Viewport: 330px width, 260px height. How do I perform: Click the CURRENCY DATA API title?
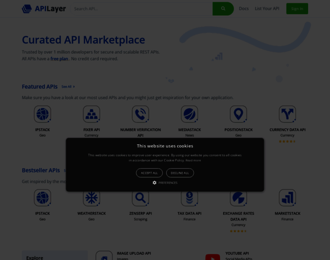[x=287, y=130]
